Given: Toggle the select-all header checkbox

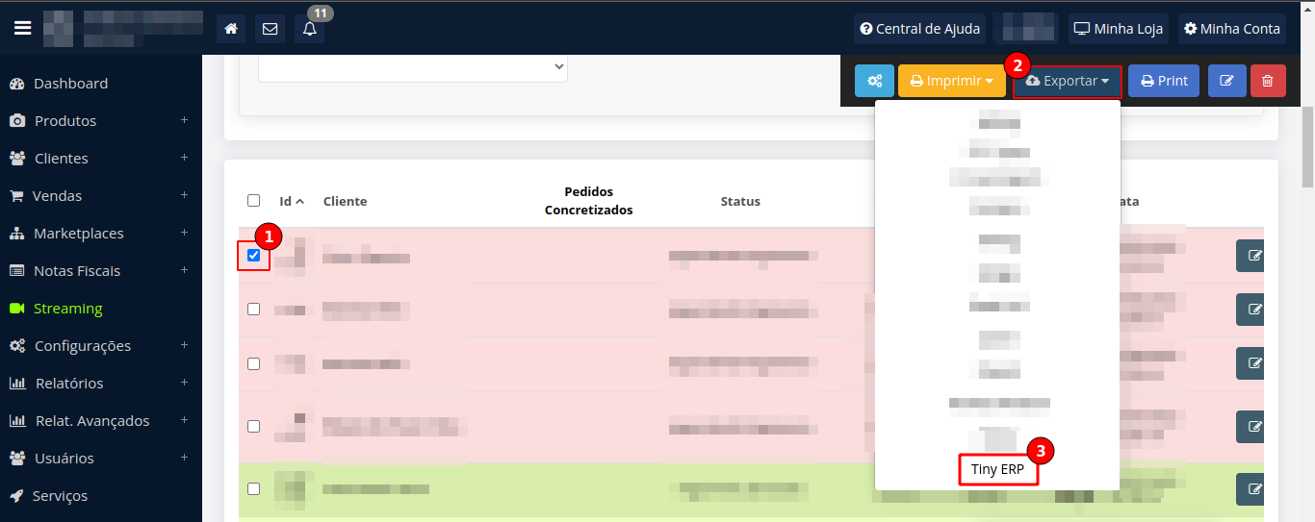Looking at the screenshot, I should (253, 201).
